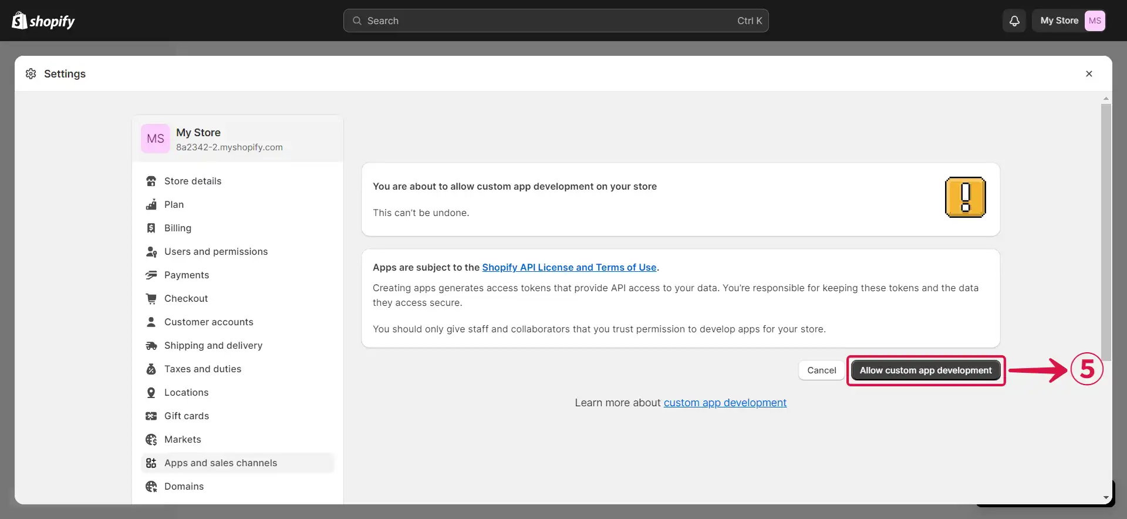Open Shopify API License and Terms link
Viewport: 1127px width, 519px height.
click(x=569, y=267)
